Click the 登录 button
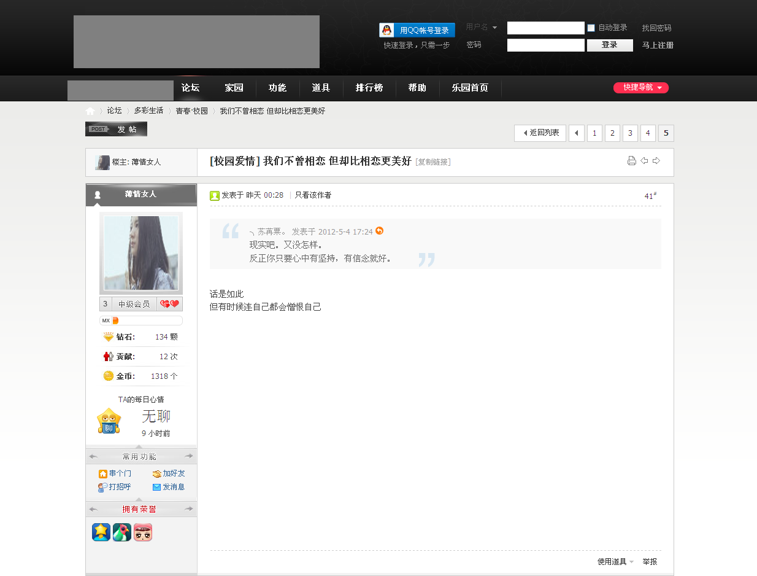 [610, 45]
